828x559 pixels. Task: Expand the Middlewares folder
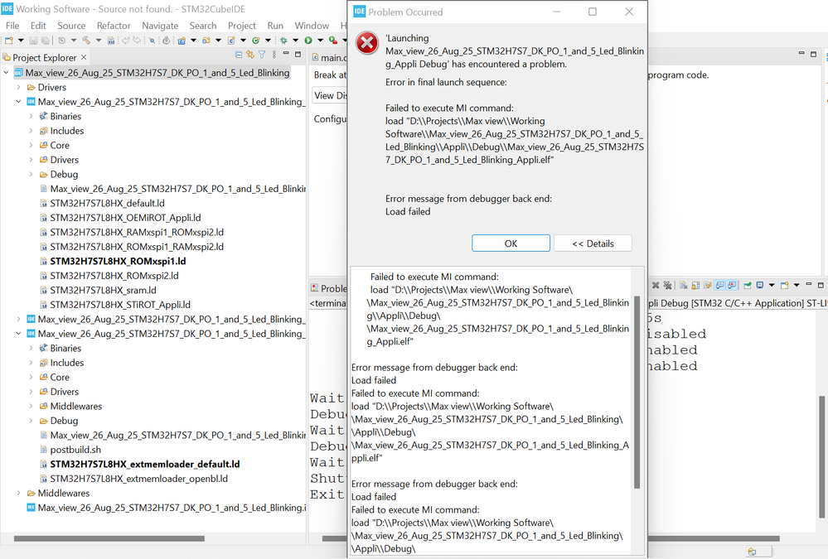29,406
